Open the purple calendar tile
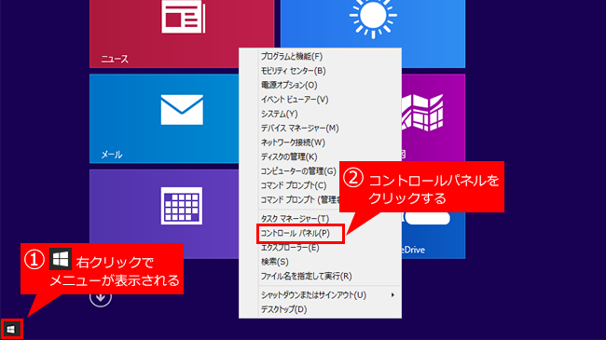This screenshot has width=606, height=340. click(x=164, y=213)
